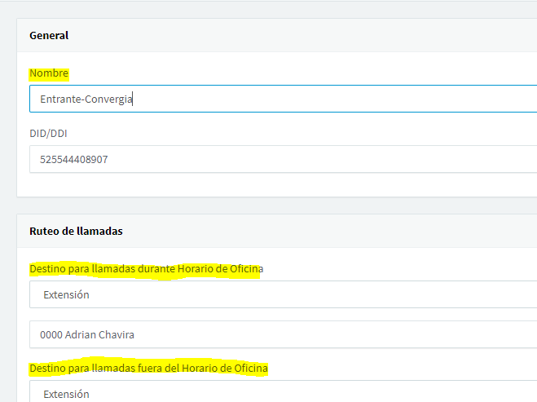Select the Ruteo de llamadas section heading
The image size is (537, 402).
76,231
